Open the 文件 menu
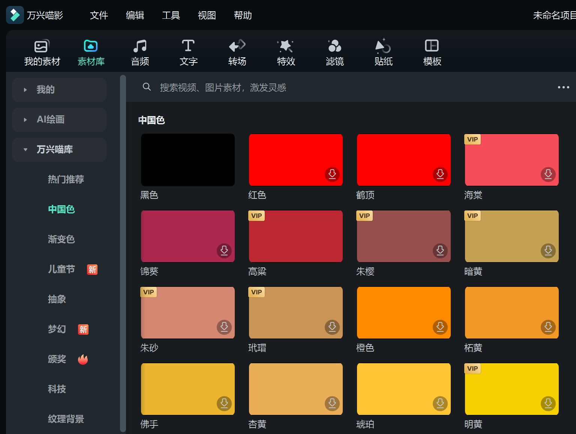576x434 pixels. (99, 15)
